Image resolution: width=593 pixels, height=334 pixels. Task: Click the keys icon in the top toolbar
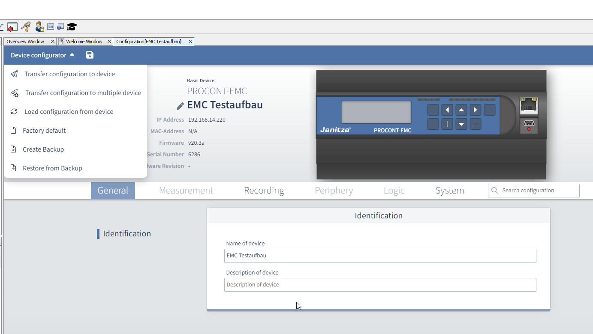point(25,27)
